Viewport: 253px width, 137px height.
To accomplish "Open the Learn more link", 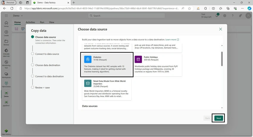I will (x=172, y=40).
